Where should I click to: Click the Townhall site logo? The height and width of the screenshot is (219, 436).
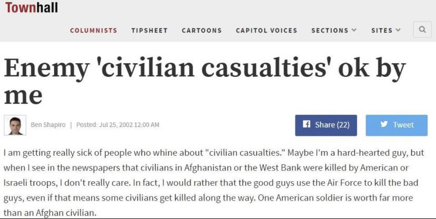pos(32,7)
